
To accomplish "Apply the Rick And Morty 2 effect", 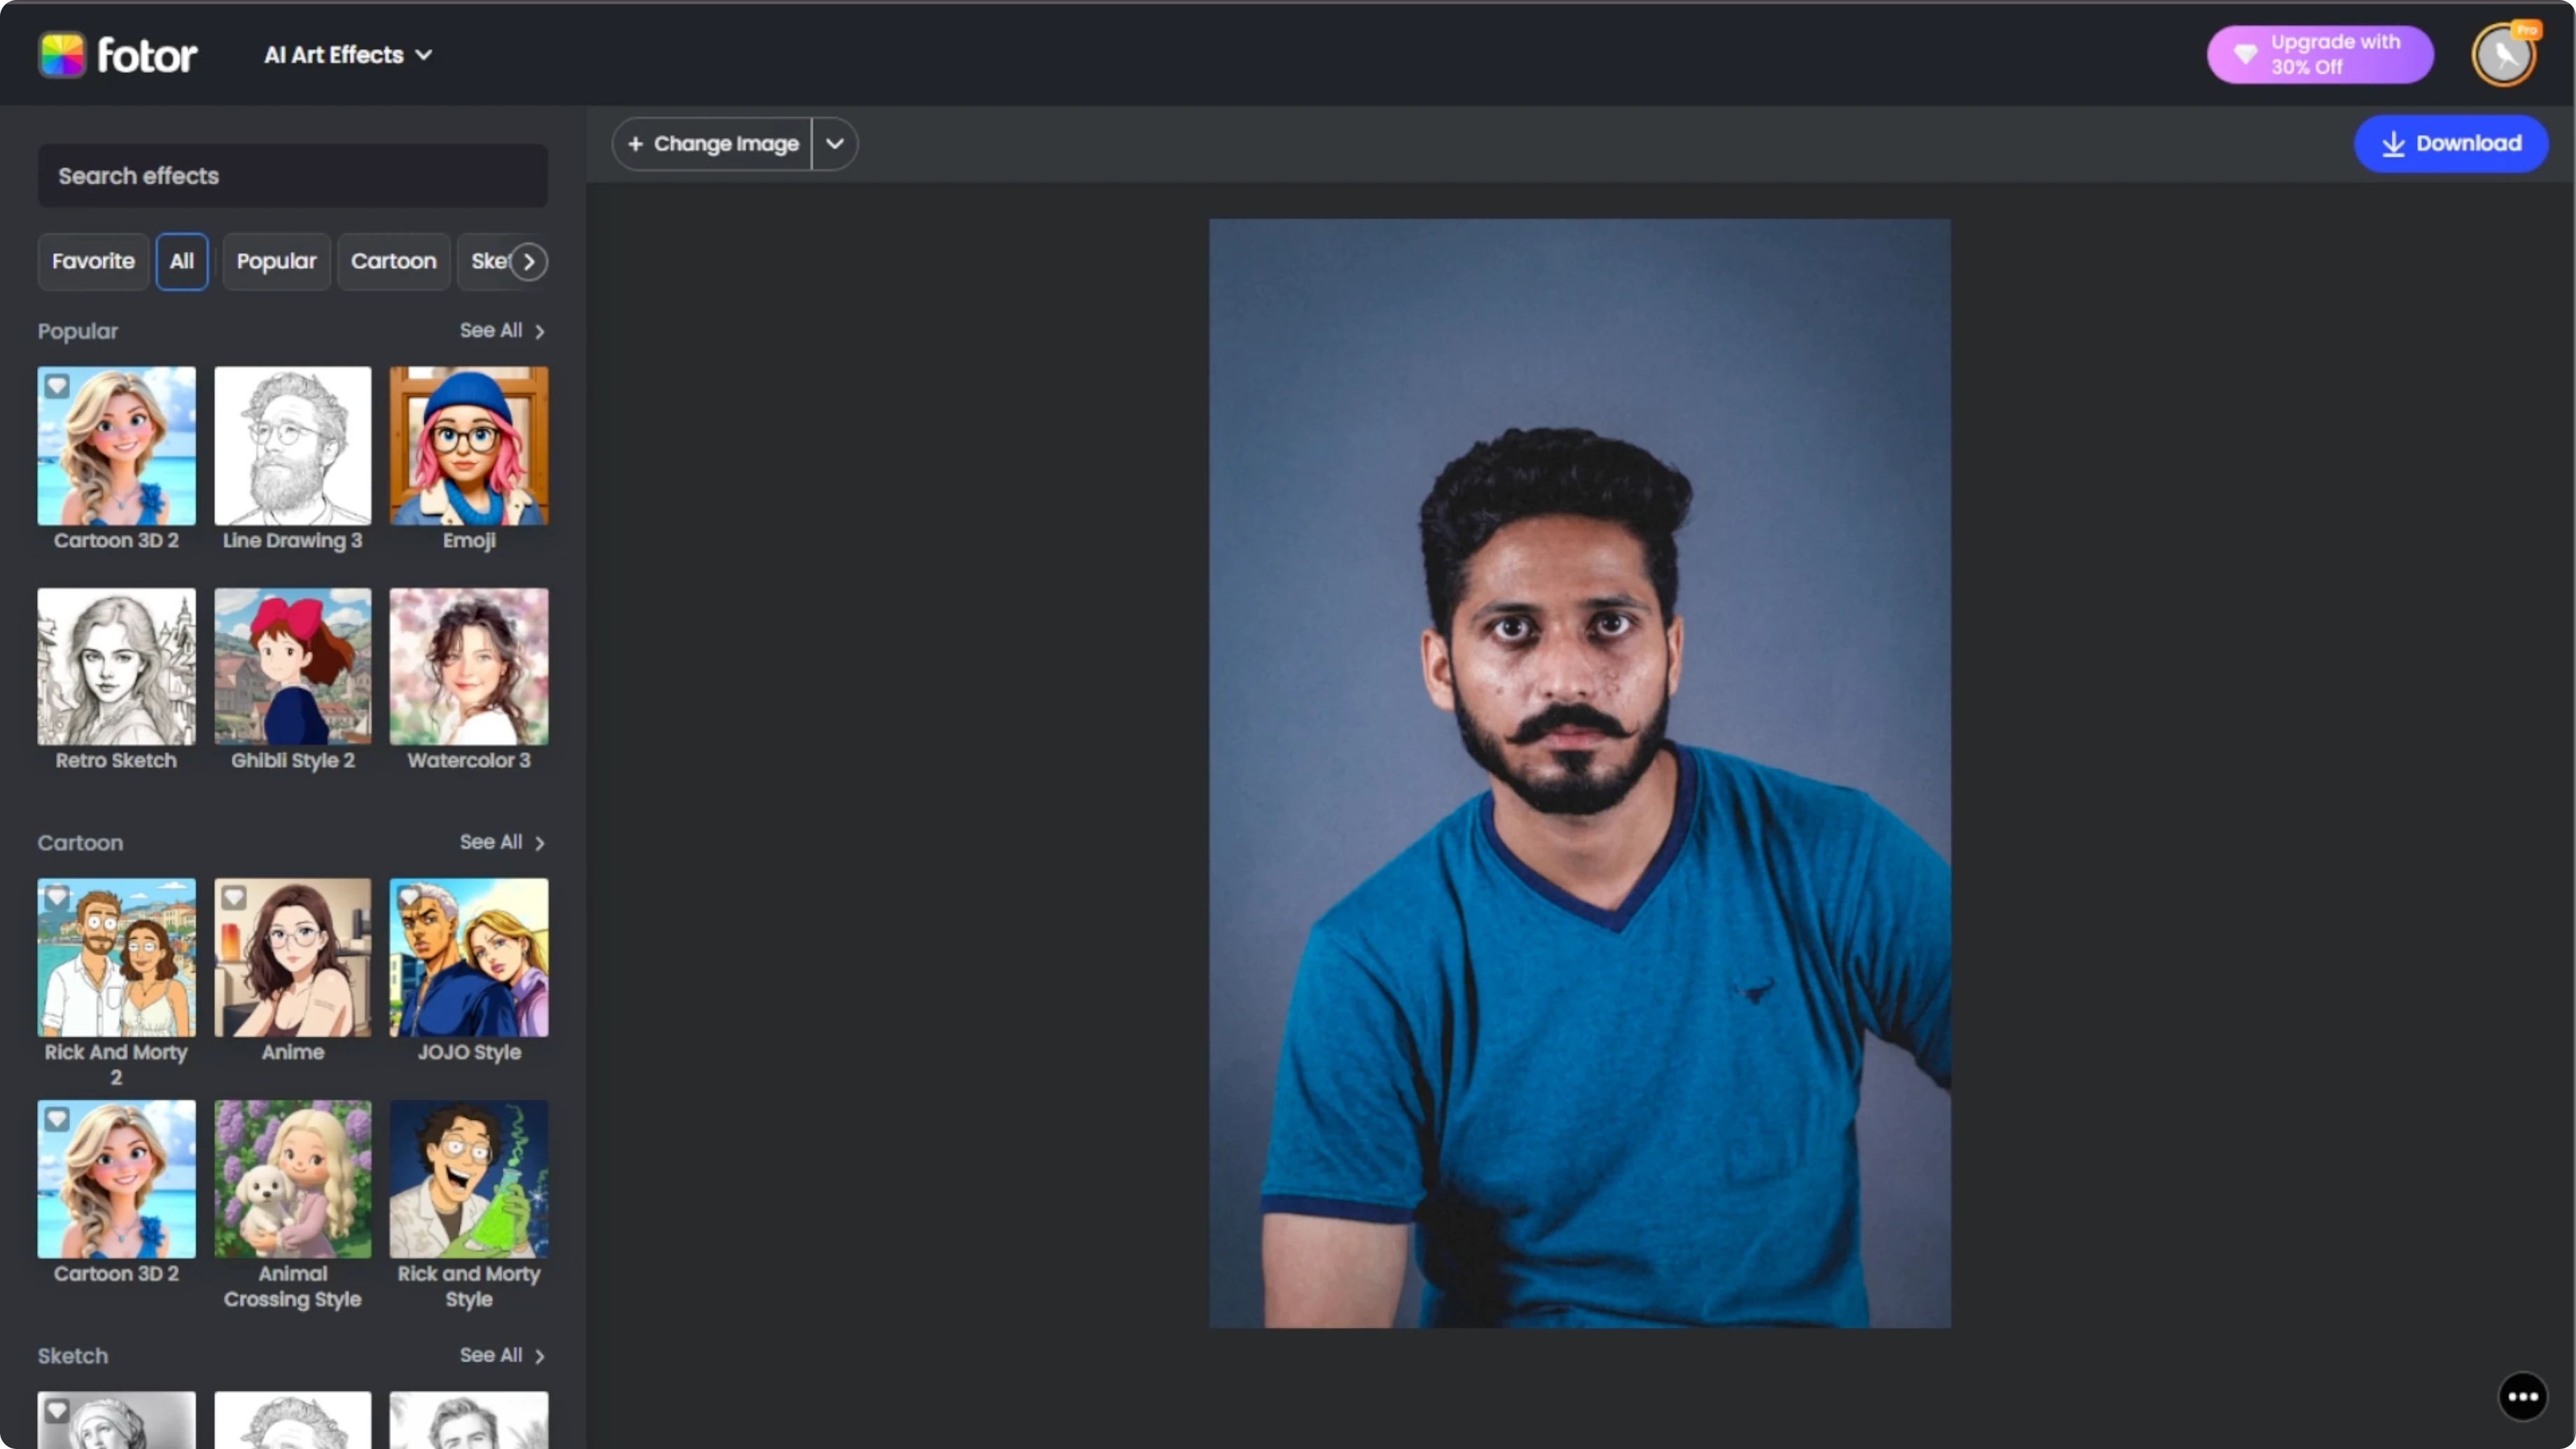I will [x=117, y=957].
